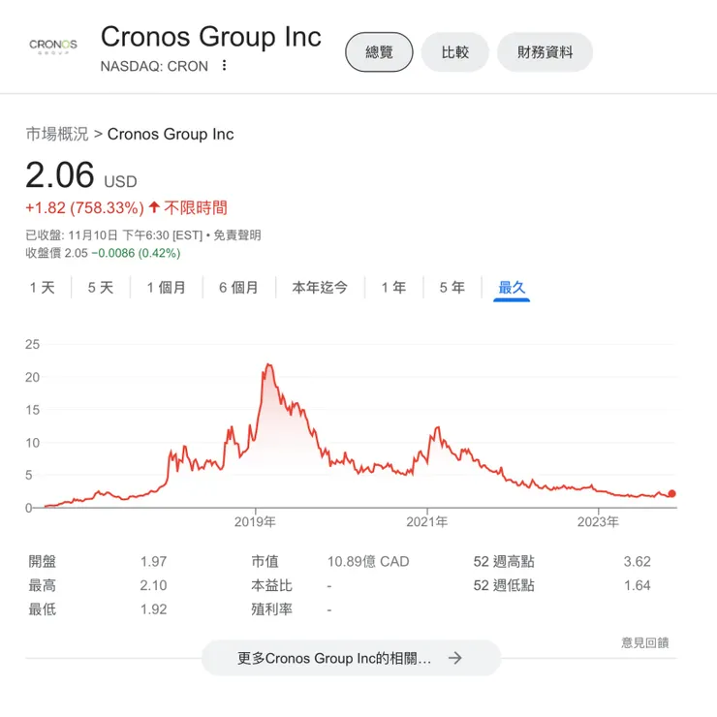Viewport: 717px width, 717px height.
Task: Switch chart range to 1 天
Action: tap(42, 288)
